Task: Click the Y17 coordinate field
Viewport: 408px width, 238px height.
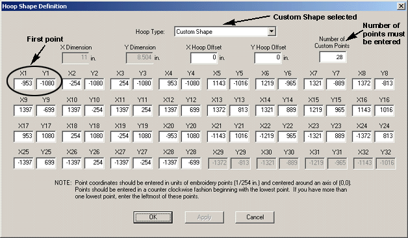Action: [46, 137]
